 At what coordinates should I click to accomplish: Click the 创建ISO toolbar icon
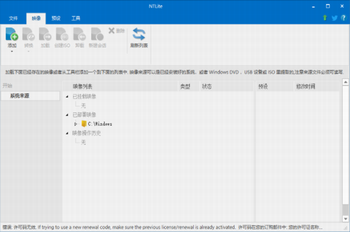pos(62,34)
